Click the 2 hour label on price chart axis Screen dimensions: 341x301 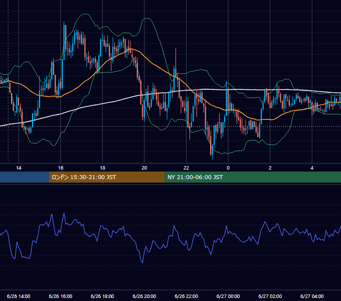click(270, 168)
